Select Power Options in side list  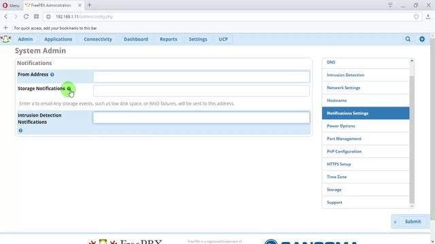pos(366,126)
